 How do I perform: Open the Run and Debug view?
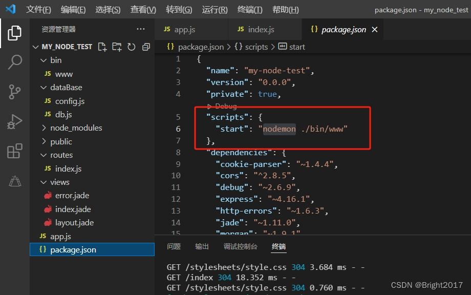point(14,122)
